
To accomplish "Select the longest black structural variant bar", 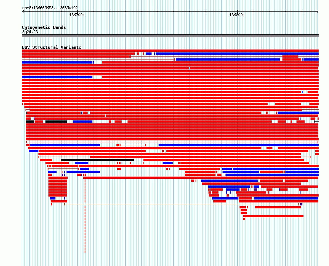I will click(97, 160).
